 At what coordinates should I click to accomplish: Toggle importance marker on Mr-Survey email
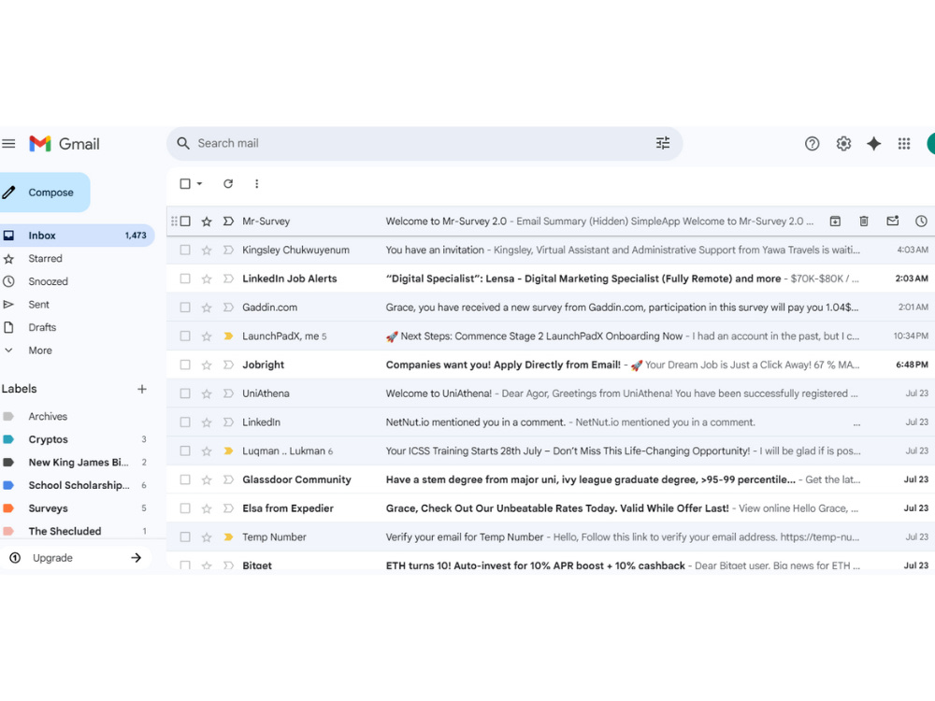(x=228, y=222)
